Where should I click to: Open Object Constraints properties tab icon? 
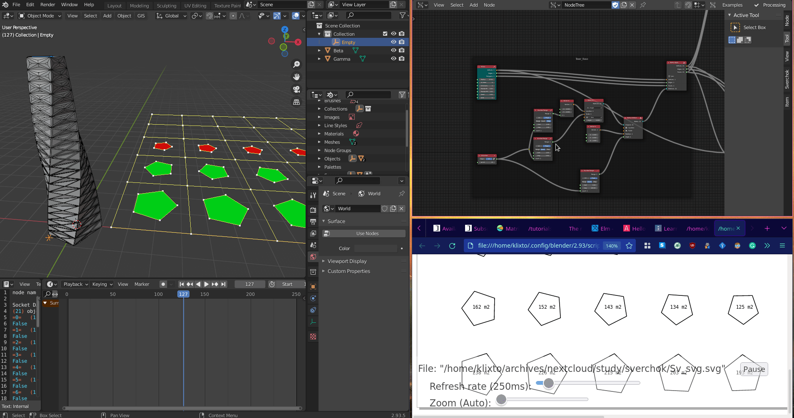pos(313,310)
